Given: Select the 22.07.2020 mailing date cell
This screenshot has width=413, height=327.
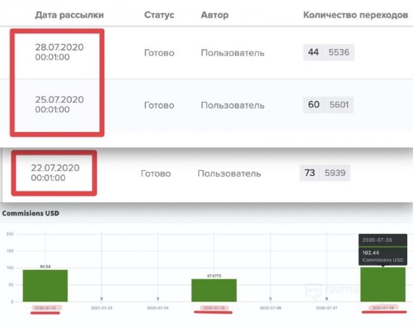Looking at the screenshot, I should 55,173.
